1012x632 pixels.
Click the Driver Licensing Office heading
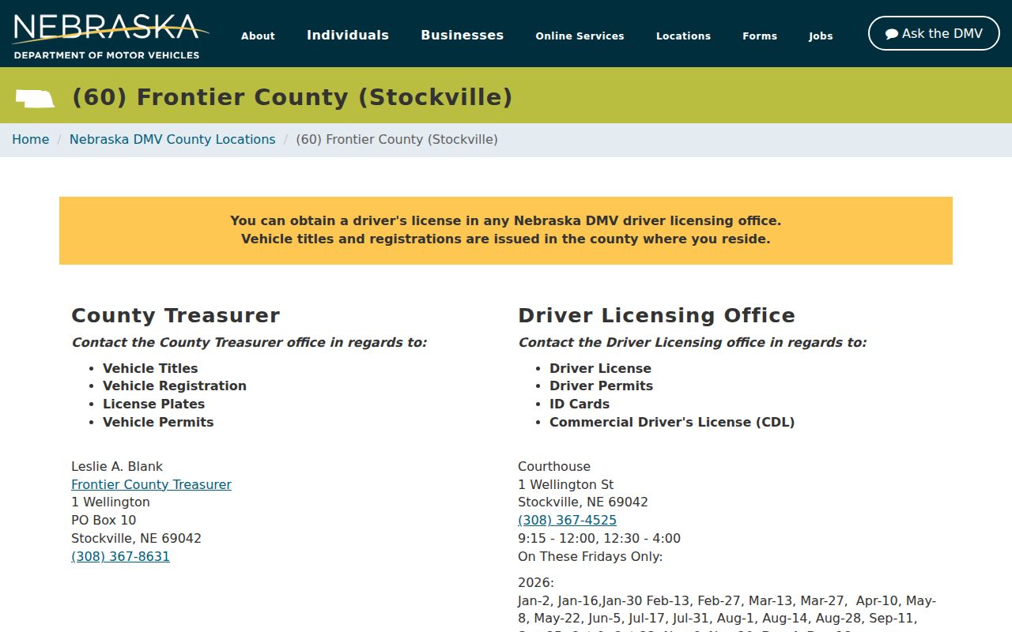(656, 315)
